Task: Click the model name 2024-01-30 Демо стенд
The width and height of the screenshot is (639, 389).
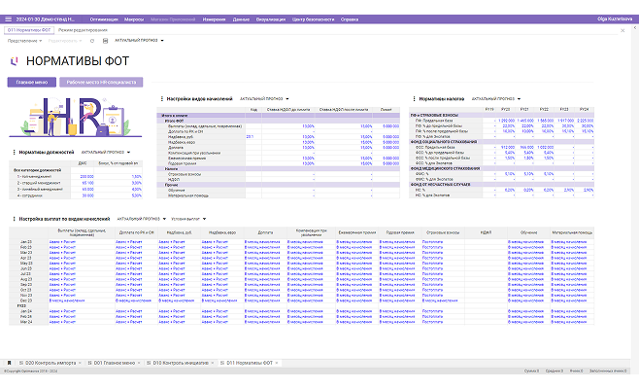Action: (46, 19)
